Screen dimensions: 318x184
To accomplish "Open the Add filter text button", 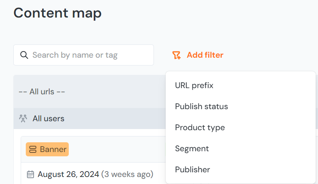I will [205, 55].
